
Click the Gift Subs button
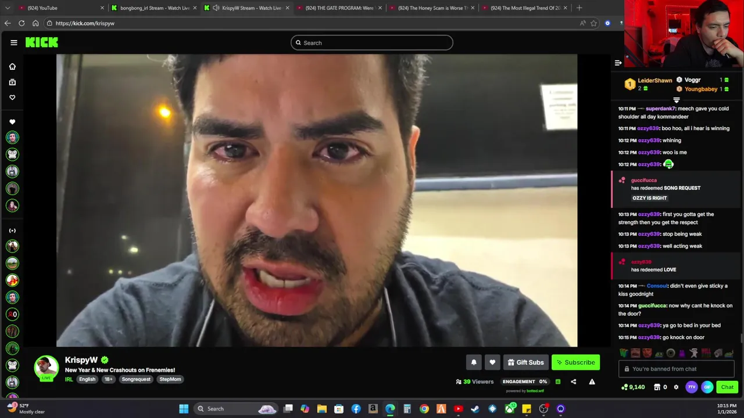coord(525,362)
